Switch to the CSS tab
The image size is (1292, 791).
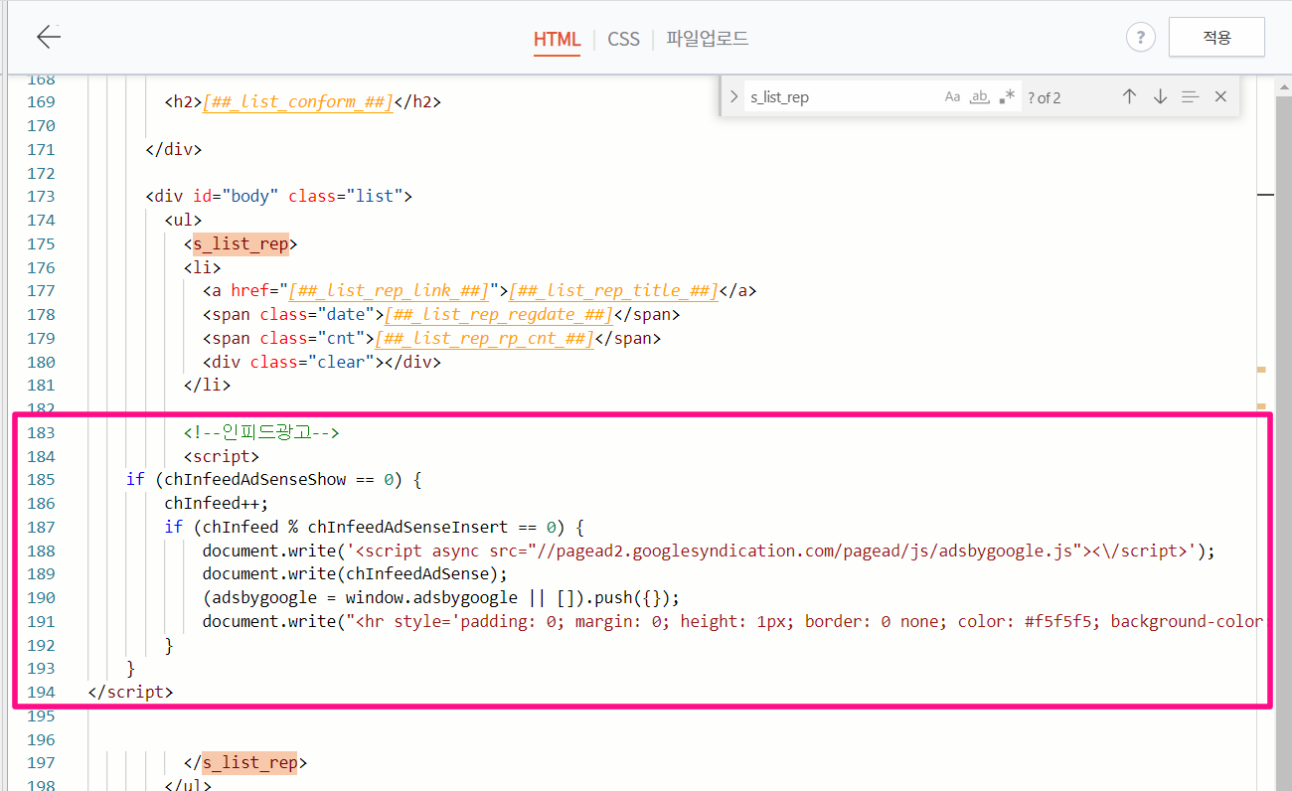pos(623,39)
